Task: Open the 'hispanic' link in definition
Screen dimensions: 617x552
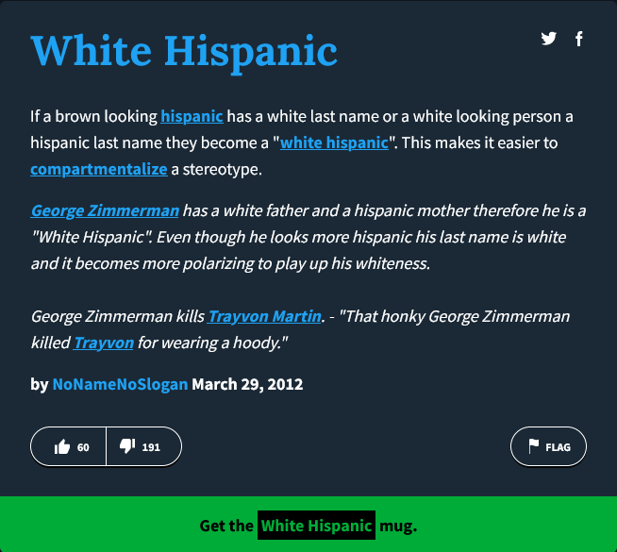Action: [x=192, y=117]
